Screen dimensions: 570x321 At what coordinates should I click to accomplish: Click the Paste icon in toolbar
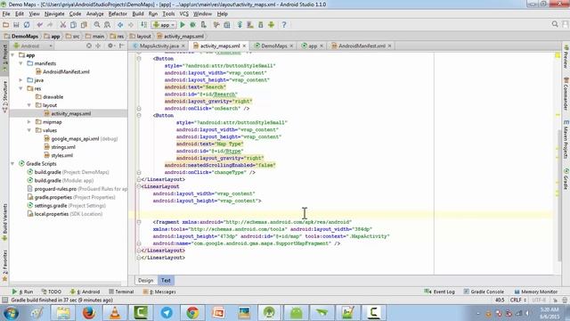click(x=84, y=25)
